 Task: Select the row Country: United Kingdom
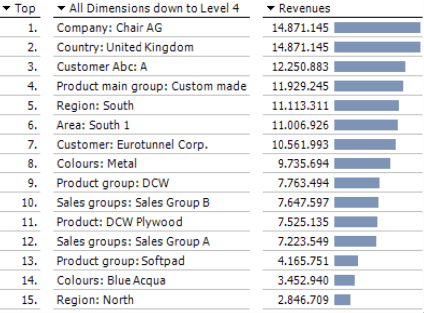(125, 48)
